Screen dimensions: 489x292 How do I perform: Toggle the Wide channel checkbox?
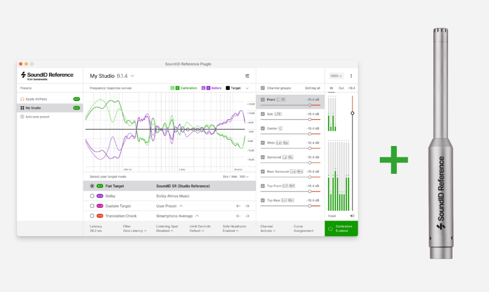263,143
